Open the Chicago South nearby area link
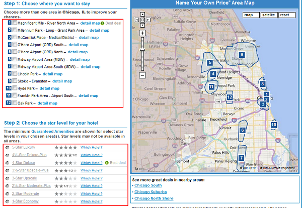302x208 pixels. (x=148, y=185)
